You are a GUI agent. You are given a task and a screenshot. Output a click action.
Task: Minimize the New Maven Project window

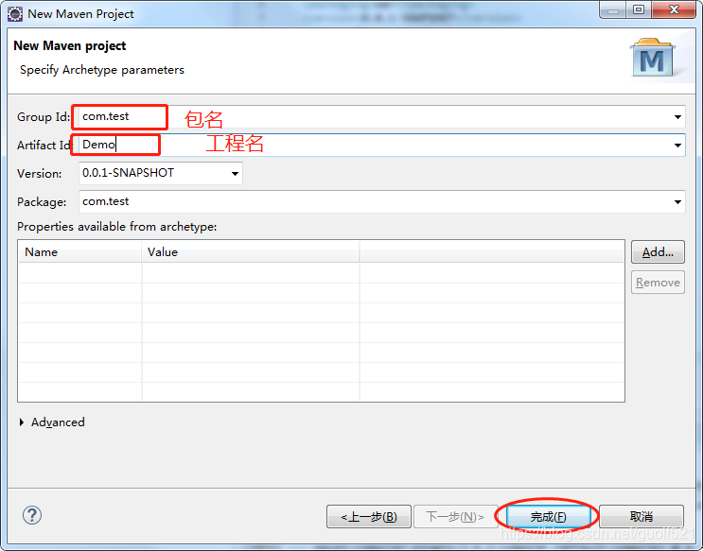tap(613, 9)
